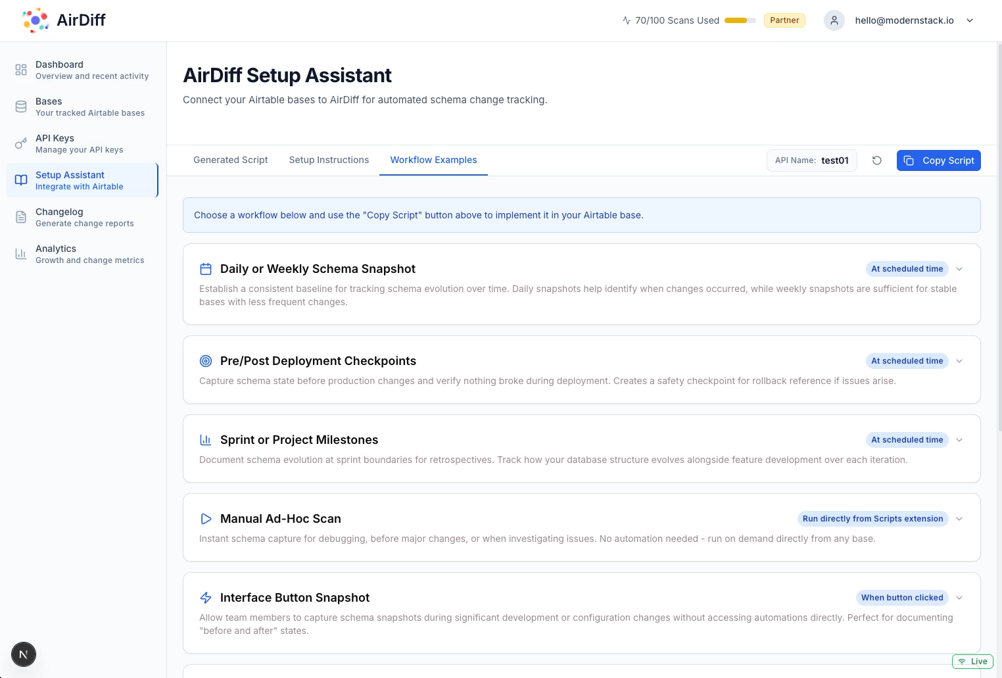
Task: Expand the Manual Ad-Hoc Scan chevron
Action: tap(959, 519)
